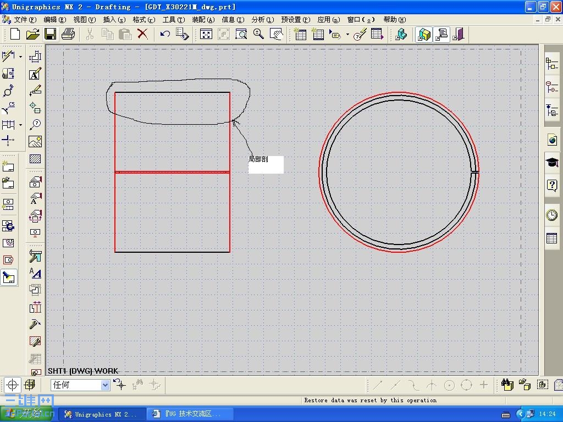Open the 信息(I) menu

[x=233, y=20]
